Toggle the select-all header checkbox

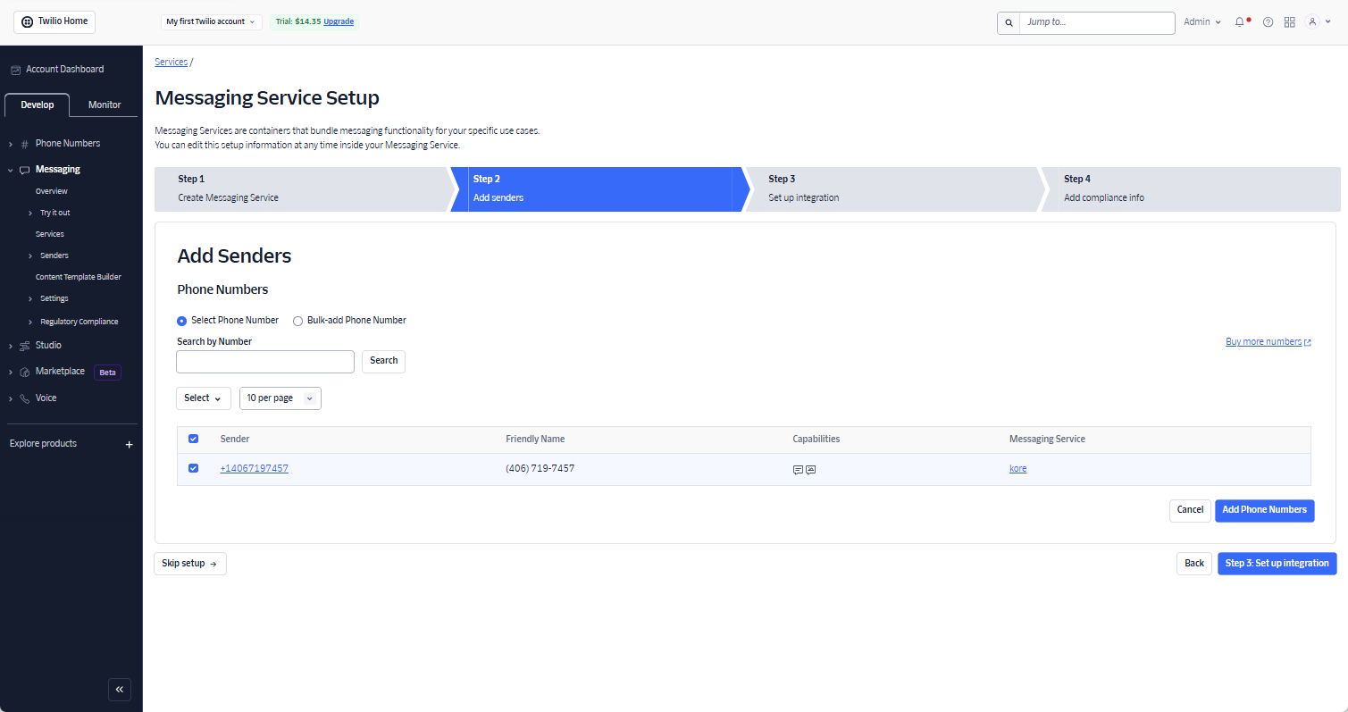pos(193,439)
